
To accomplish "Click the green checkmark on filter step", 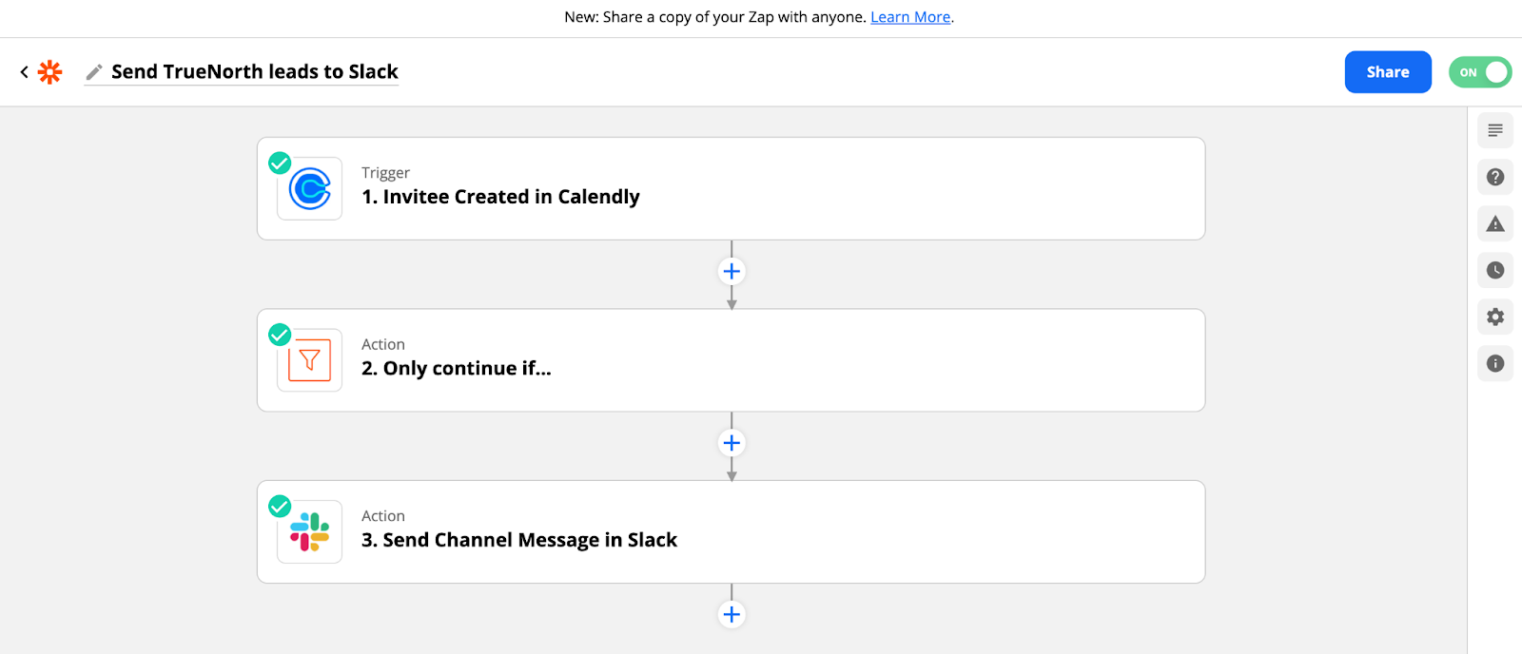I will (x=280, y=335).
